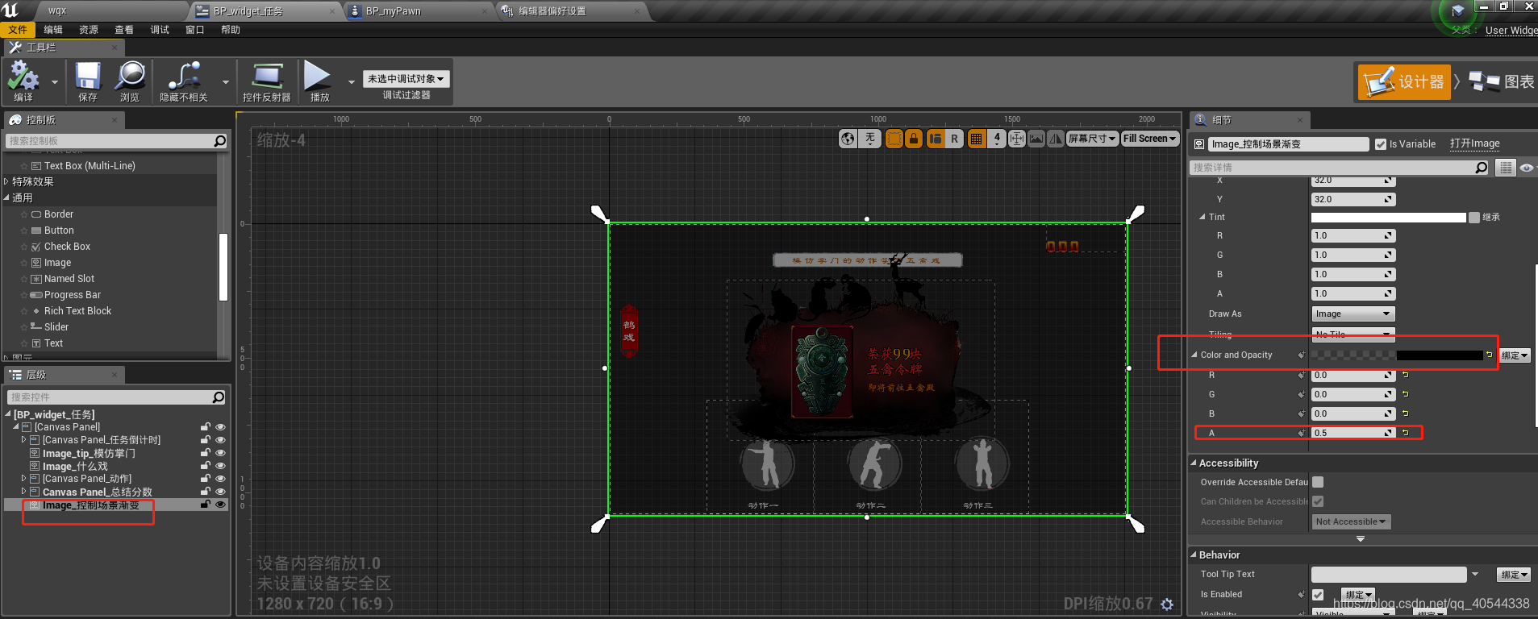Expand the Canvas Panel_动作 tree node
The width and height of the screenshot is (1538, 619).
point(23,479)
